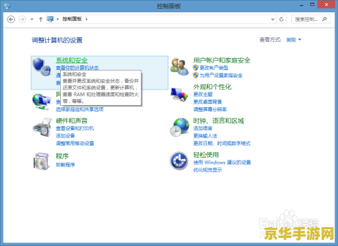Open the Network and Internet globe icon
Image resolution: width=338 pixels, height=246 pixels.
(x=41, y=102)
